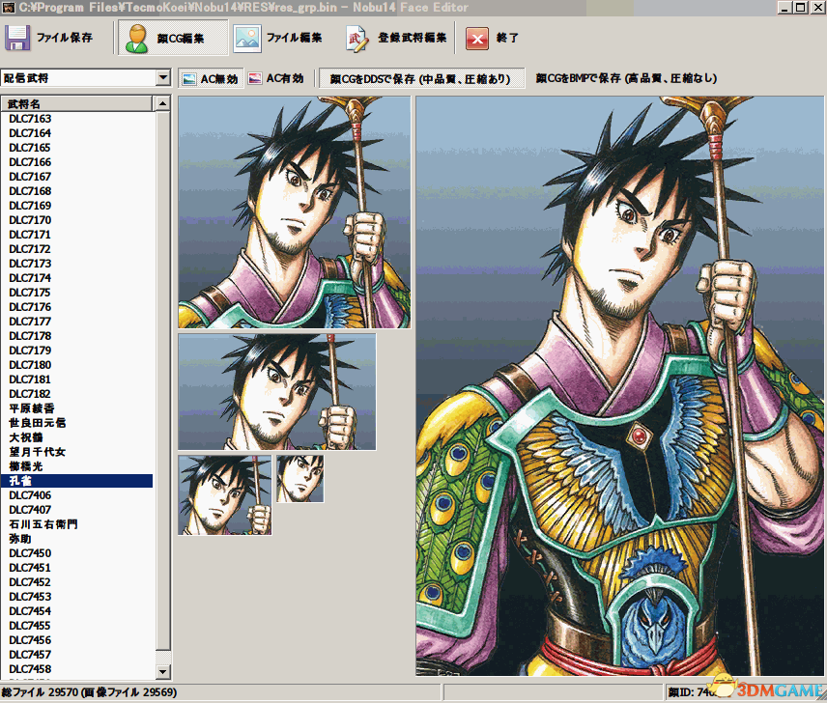Click the list scrollbar down arrow
The width and height of the screenshot is (827, 703).
coord(163,672)
